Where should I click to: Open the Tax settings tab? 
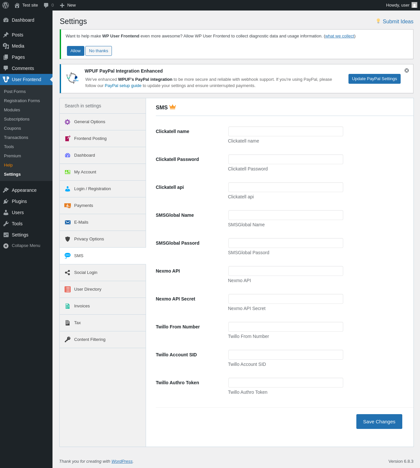click(103, 323)
